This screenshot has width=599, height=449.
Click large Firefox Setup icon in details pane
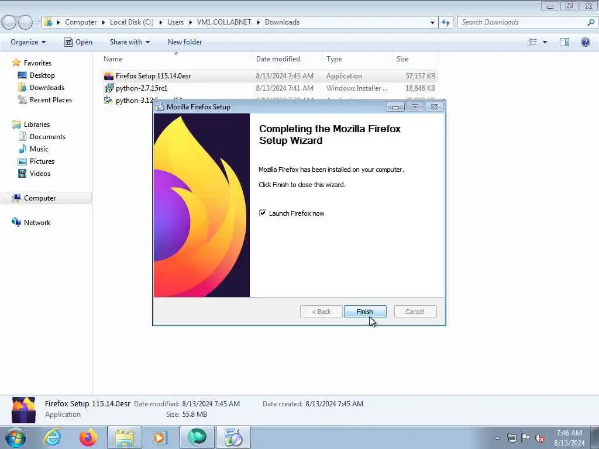[23, 410]
